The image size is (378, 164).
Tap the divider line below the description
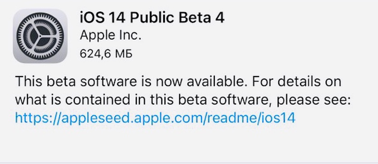point(189,163)
